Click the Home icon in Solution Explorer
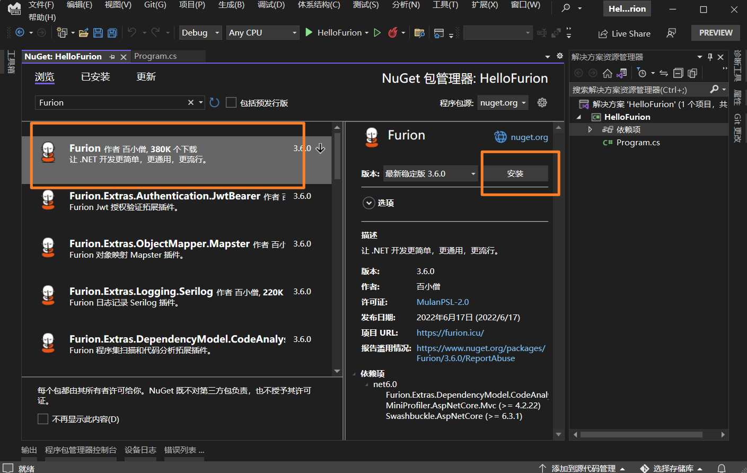This screenshot has height=473, width=747. point(608,73)
